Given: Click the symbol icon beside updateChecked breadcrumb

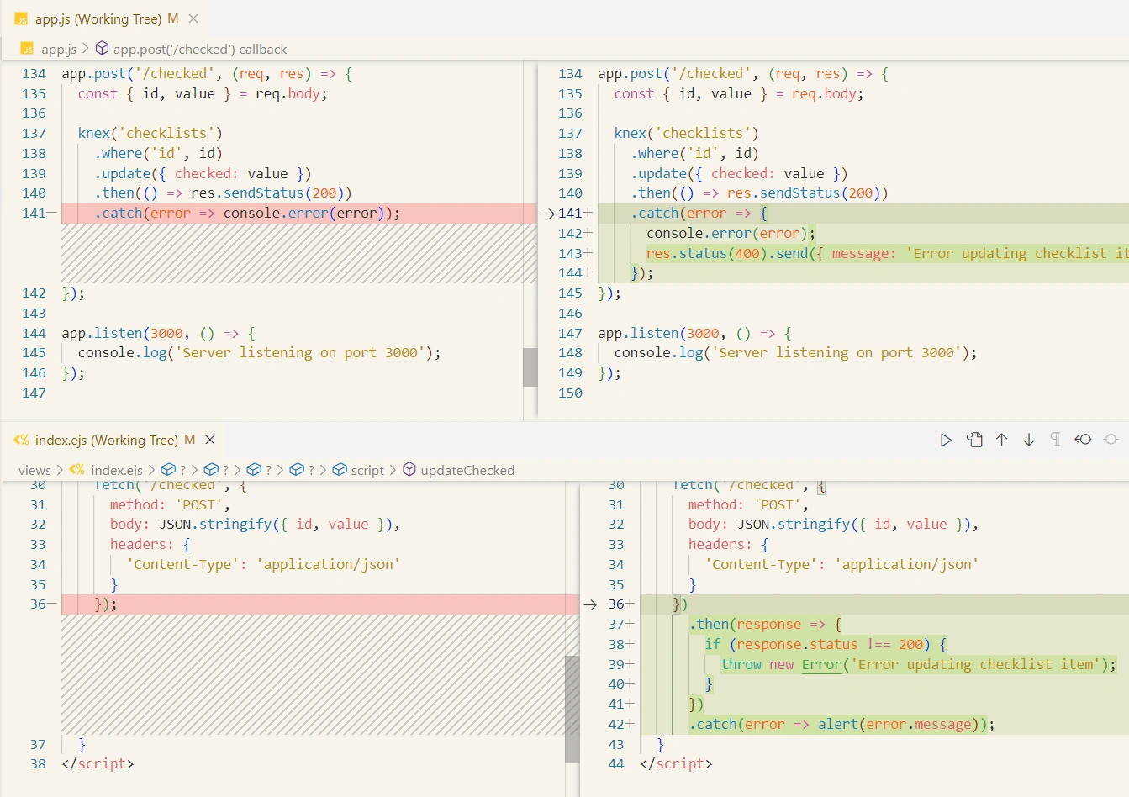Looking at the screenshot, I should click(409, 469).
